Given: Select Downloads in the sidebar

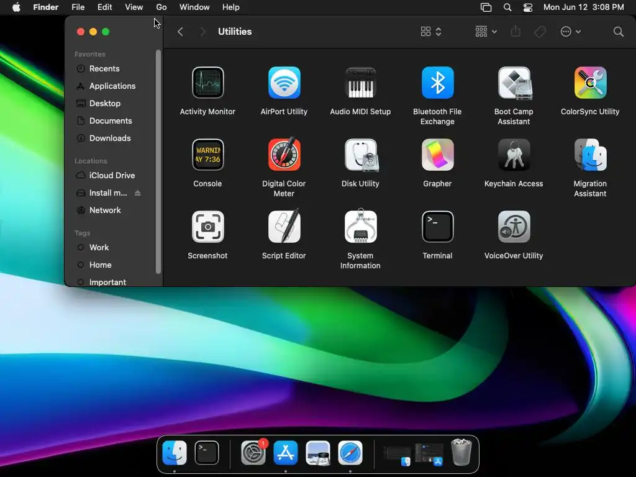Looking at the screenshot, I should click(110, 139).
